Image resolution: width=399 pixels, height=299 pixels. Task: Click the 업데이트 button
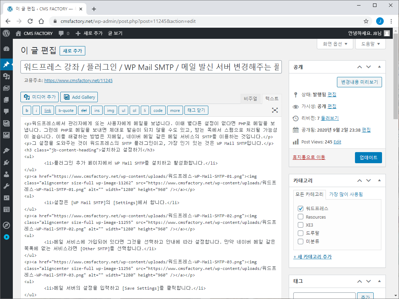(x=368, y=158)
